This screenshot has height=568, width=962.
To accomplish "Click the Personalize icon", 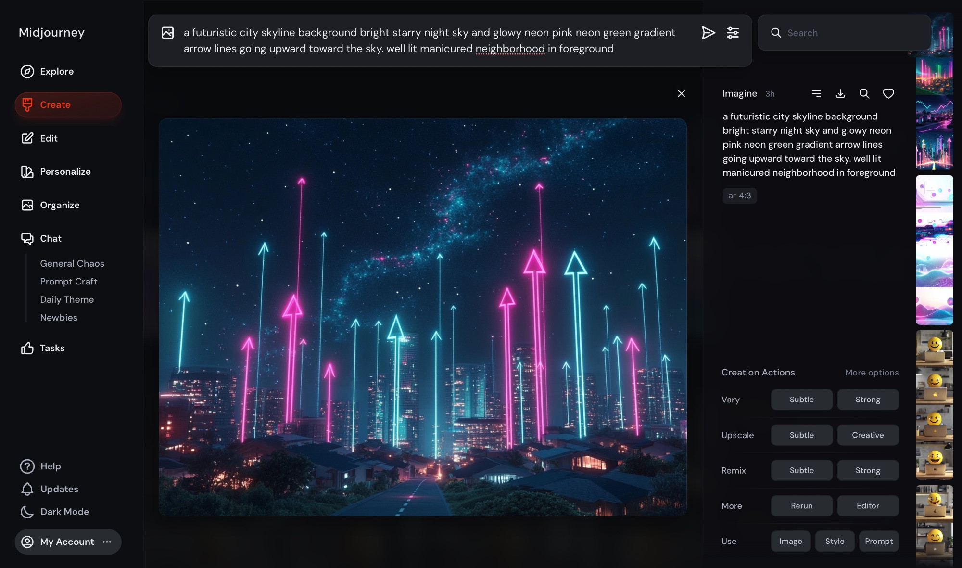I will (x=27, y=171).
